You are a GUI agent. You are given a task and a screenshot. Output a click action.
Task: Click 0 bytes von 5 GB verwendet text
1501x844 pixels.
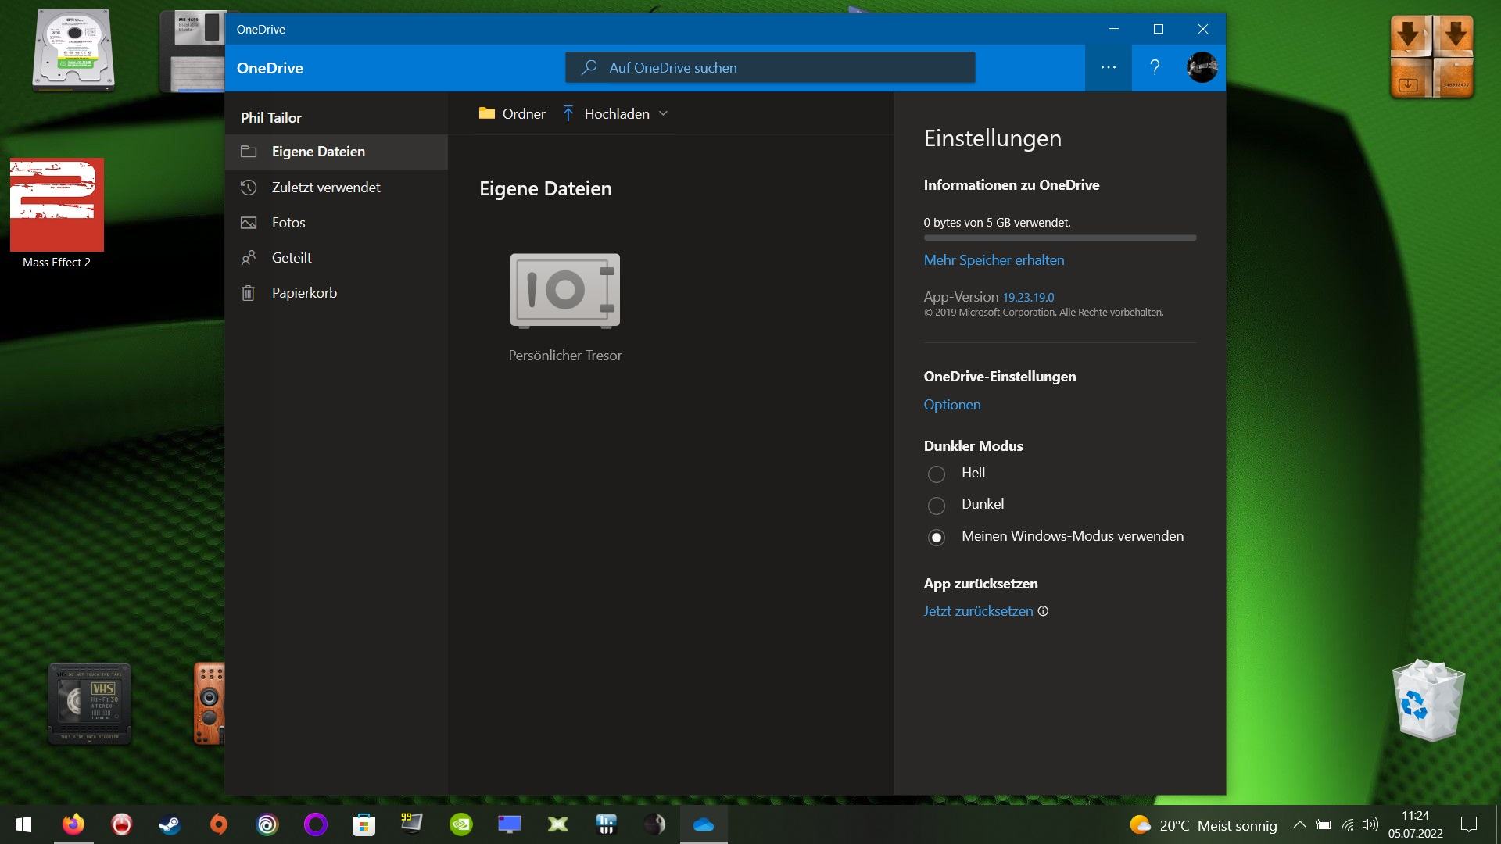tap(997, 223)
